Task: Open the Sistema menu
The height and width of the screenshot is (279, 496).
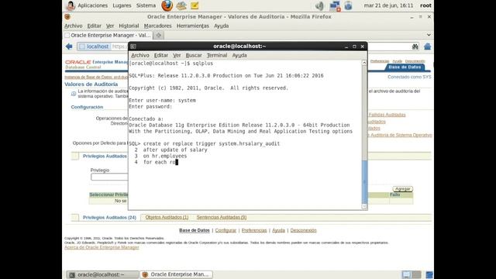Action: [x=146, y=5]
